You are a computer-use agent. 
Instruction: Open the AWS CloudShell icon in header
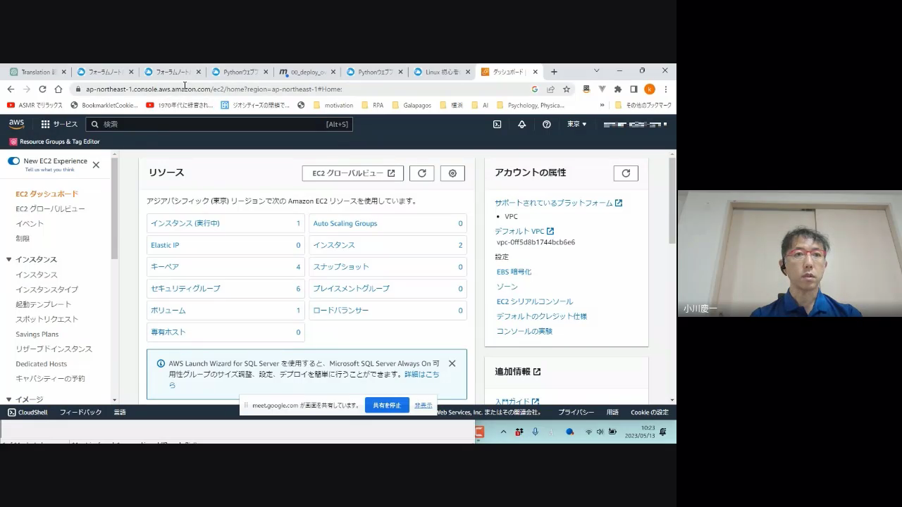(x=497, y=124)
